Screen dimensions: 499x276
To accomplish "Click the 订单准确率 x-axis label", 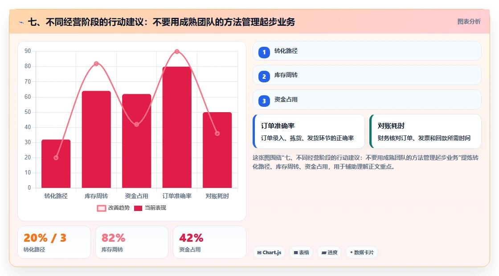I will (x=177, y=196).
